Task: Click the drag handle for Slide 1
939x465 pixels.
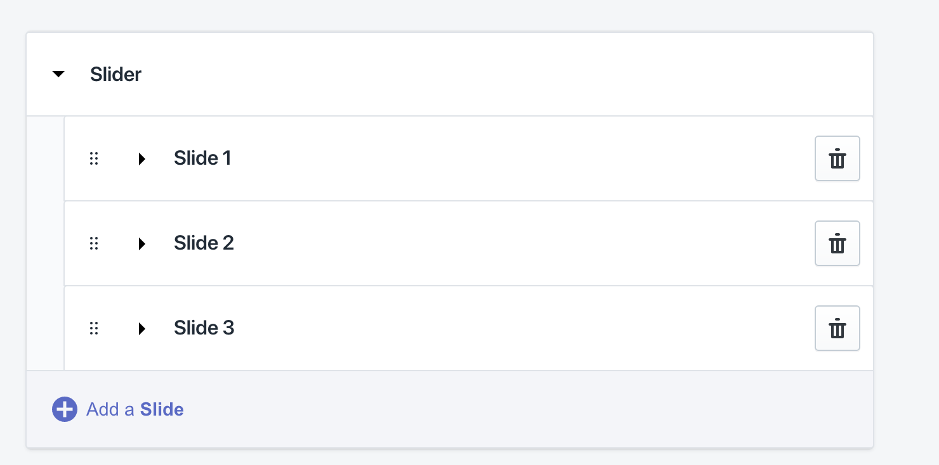Action: pos(94,158)
